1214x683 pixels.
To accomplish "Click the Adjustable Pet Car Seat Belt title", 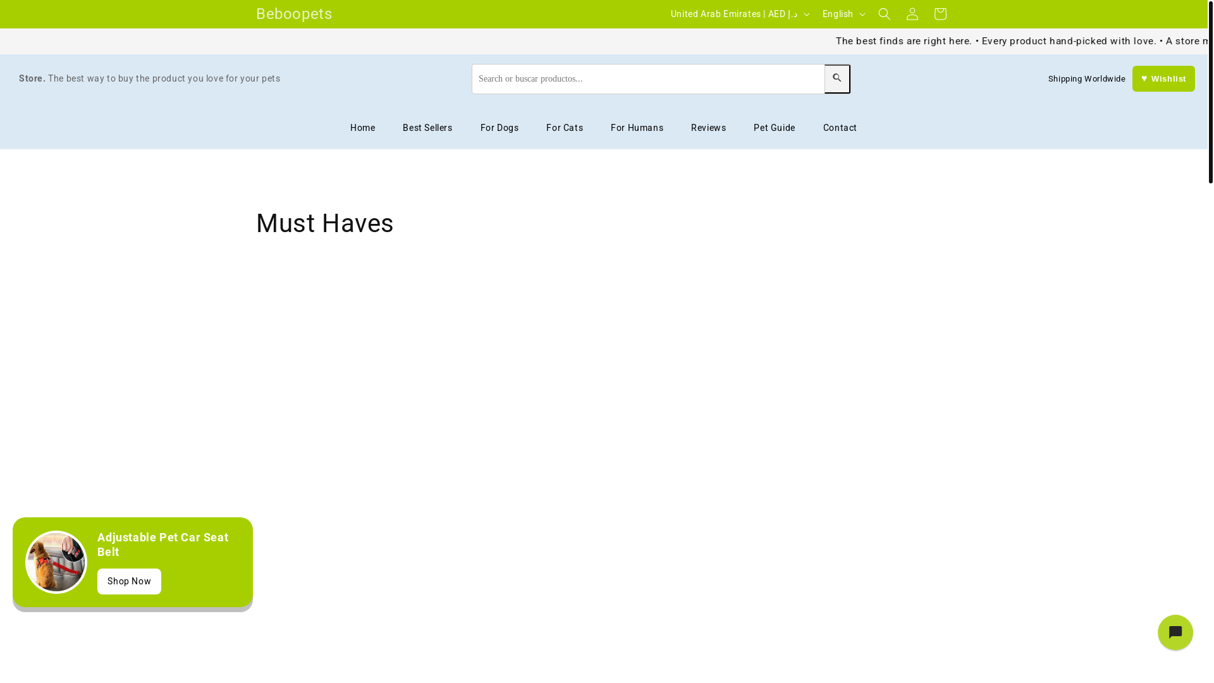I will (x=162, y=545).
